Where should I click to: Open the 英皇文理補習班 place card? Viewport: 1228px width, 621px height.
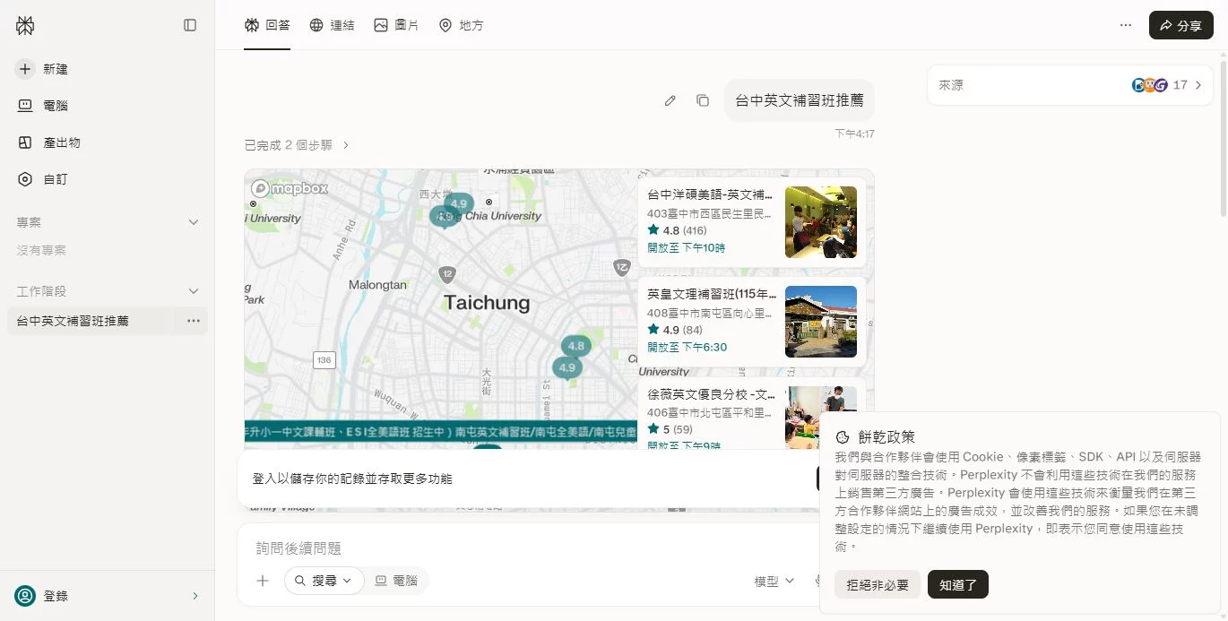tap(751, 322)
